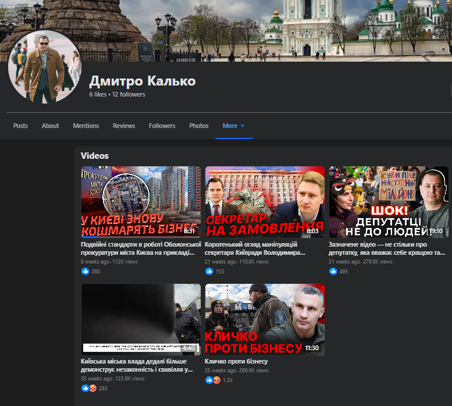
Task: Click the reaction icons showing 1.2K
Action: (x=212, y=380)
